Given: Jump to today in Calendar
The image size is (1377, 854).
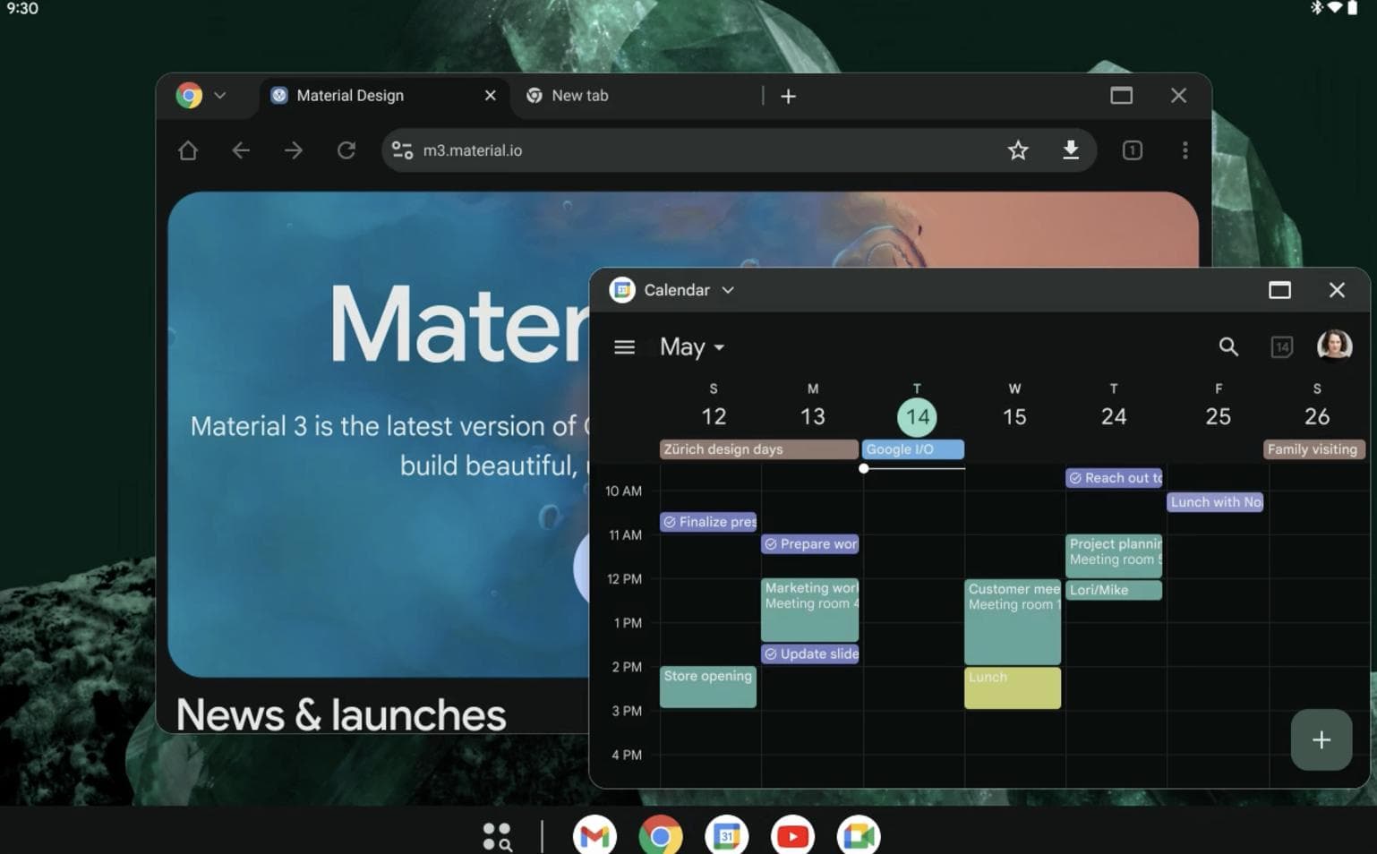Looking at the screenshot, I should (x=1281, y=346).
